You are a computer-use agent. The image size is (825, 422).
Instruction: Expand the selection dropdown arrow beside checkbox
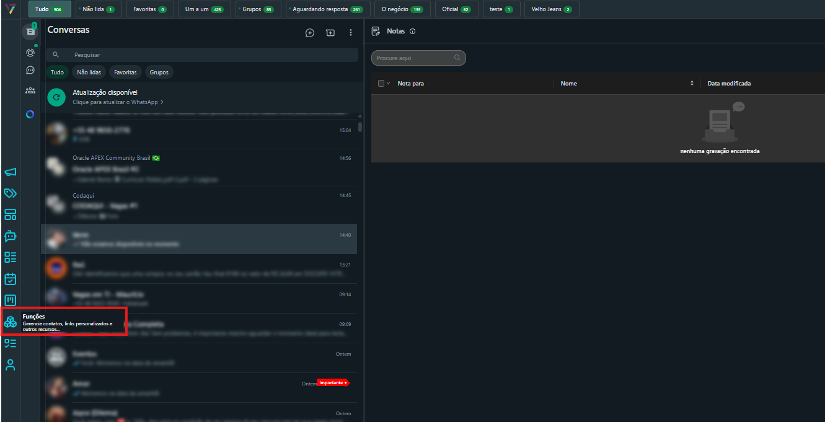click(389, 84)
